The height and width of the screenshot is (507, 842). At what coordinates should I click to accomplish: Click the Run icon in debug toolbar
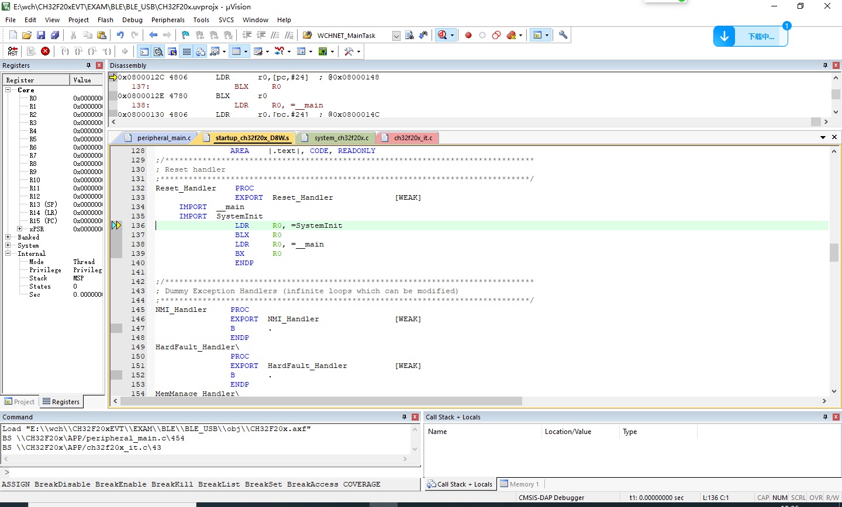tap(31, 51)
